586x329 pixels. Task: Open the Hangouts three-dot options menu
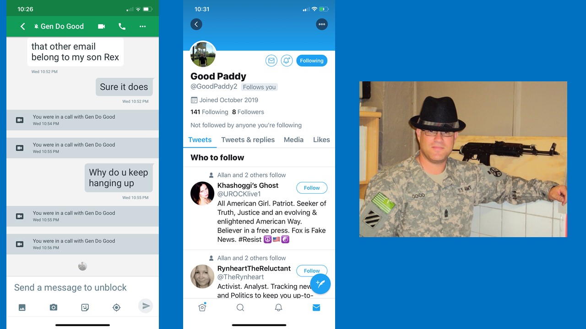pos(142,27)
